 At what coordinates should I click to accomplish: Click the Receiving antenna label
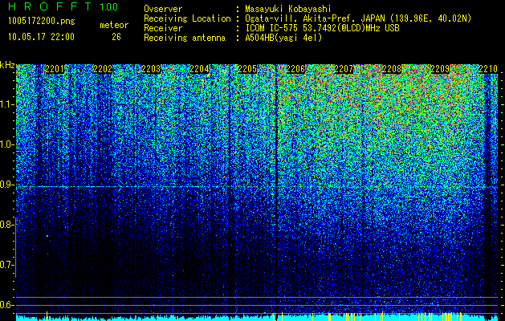185,38
